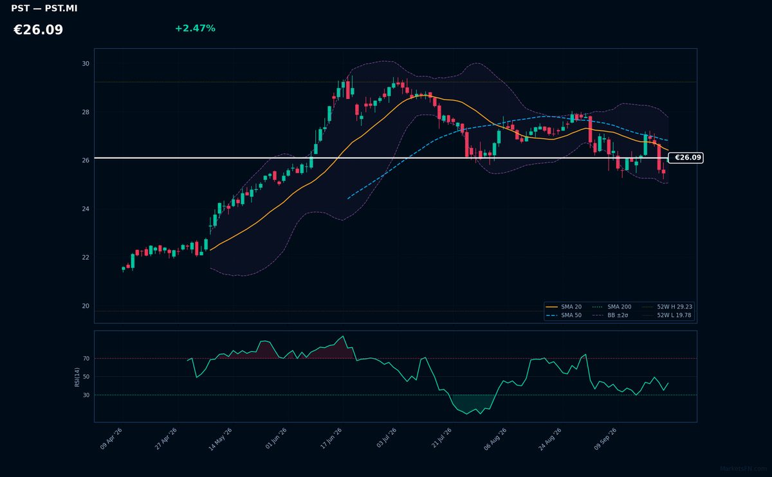Select the SMA 20 legend entry

(564, 307)
